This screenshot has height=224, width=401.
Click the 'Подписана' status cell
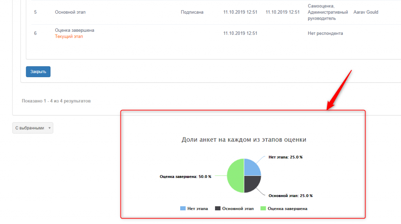point(192,12)
